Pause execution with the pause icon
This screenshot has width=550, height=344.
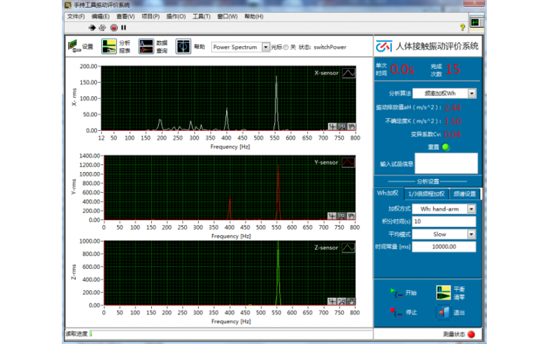click(124, 28)
